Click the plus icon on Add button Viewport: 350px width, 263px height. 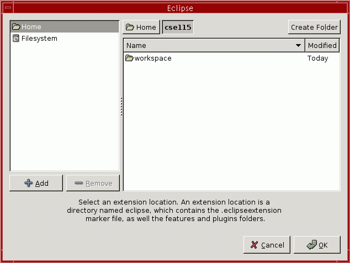click(29, 184)
